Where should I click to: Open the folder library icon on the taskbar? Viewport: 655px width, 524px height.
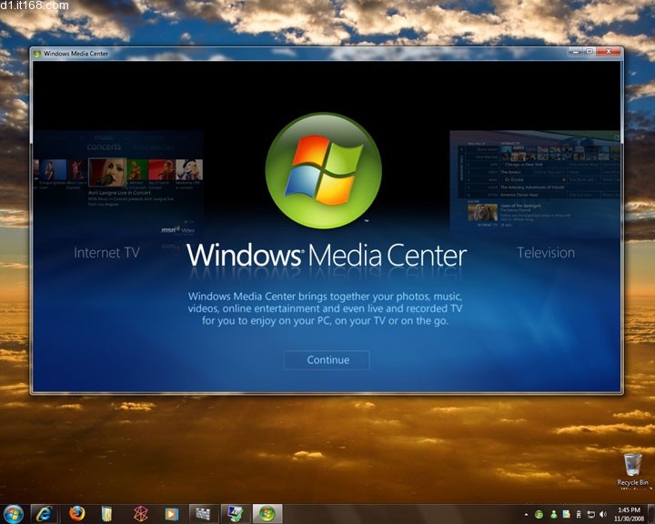pos(107,514)
